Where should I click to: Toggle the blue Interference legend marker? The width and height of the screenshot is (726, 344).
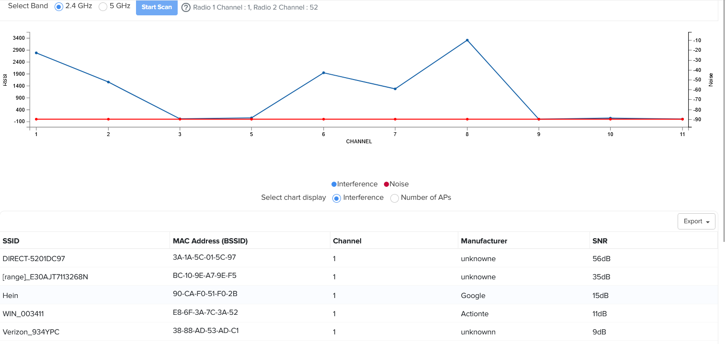point(334,184)
